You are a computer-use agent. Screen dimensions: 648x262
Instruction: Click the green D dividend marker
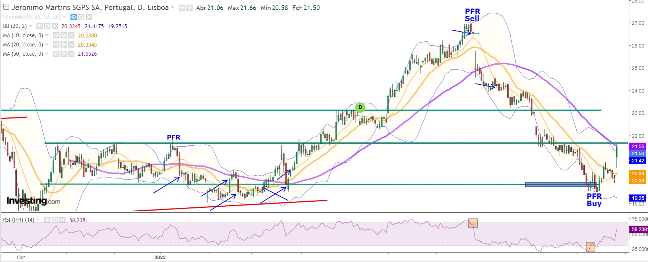(360, 107)
